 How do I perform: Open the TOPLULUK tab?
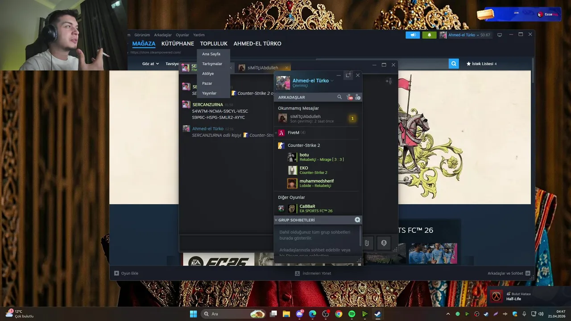[214, 44]
